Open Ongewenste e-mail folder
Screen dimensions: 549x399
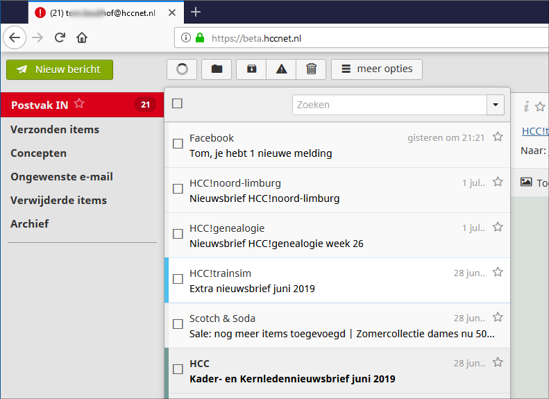coord(62,177)
